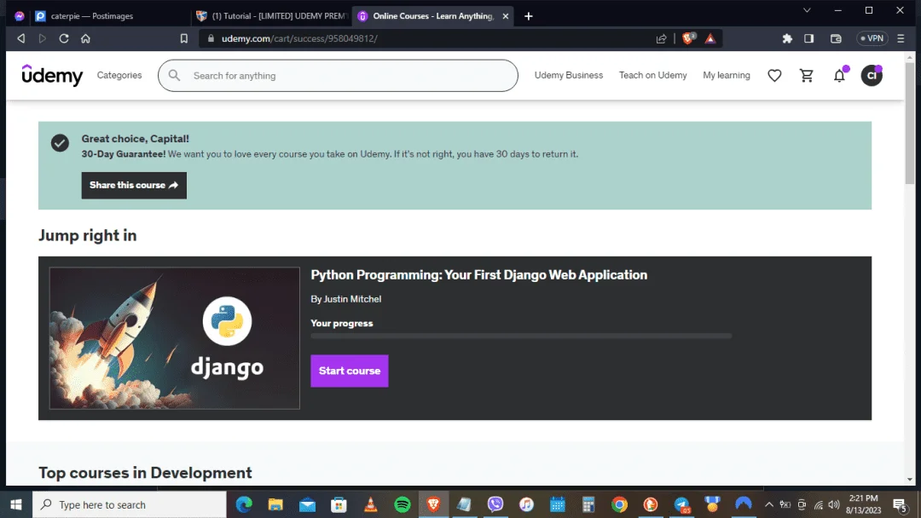This screenshot has width=921, height=518.
Task: Click the share page icon in the address bar
Action: click(x=662, y=38)
